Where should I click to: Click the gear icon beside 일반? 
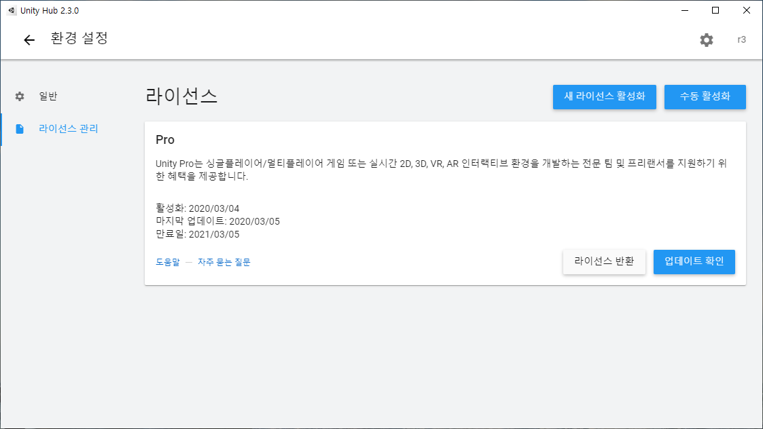click(20, 96)
